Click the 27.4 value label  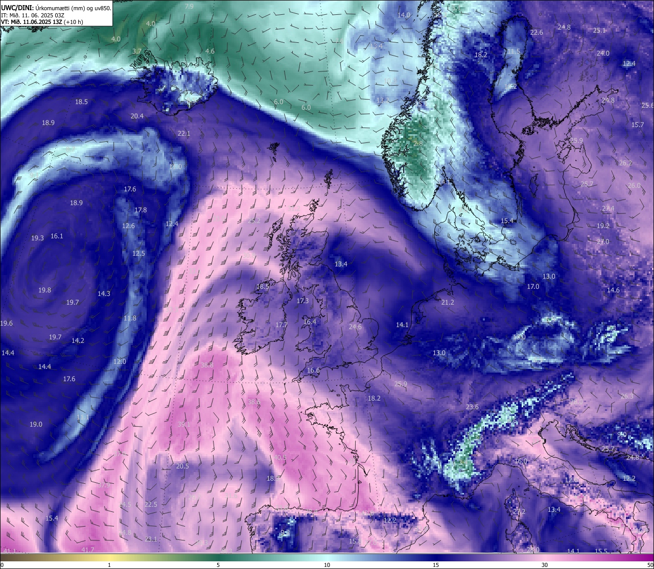tap(608, 209)
